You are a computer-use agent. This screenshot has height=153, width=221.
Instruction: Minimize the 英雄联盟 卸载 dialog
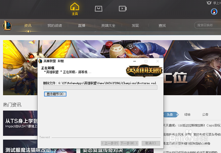[x=134, y=61]
